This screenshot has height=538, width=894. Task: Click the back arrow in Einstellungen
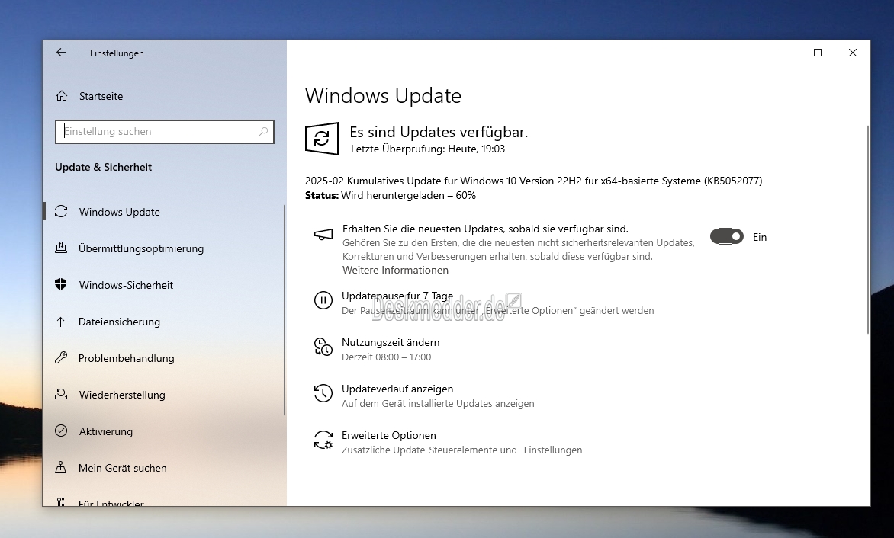tap(61, 53)
